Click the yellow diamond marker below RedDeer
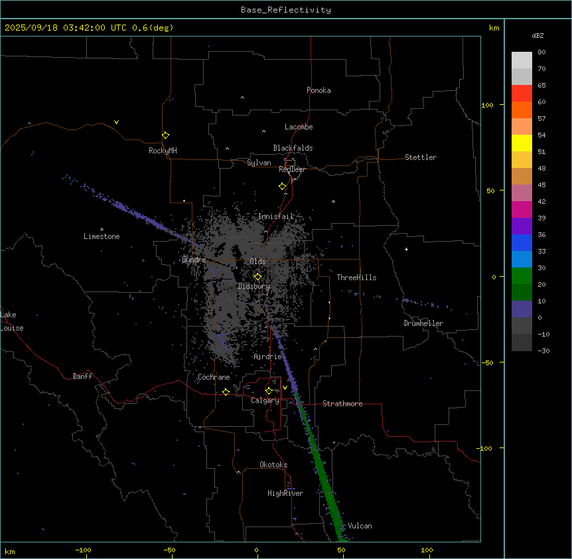 click(x=282, y=187)
